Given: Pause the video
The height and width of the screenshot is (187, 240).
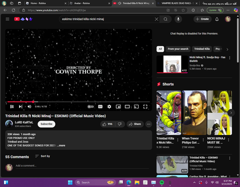Looking at the screenshot, I should [x=12, y=107].
